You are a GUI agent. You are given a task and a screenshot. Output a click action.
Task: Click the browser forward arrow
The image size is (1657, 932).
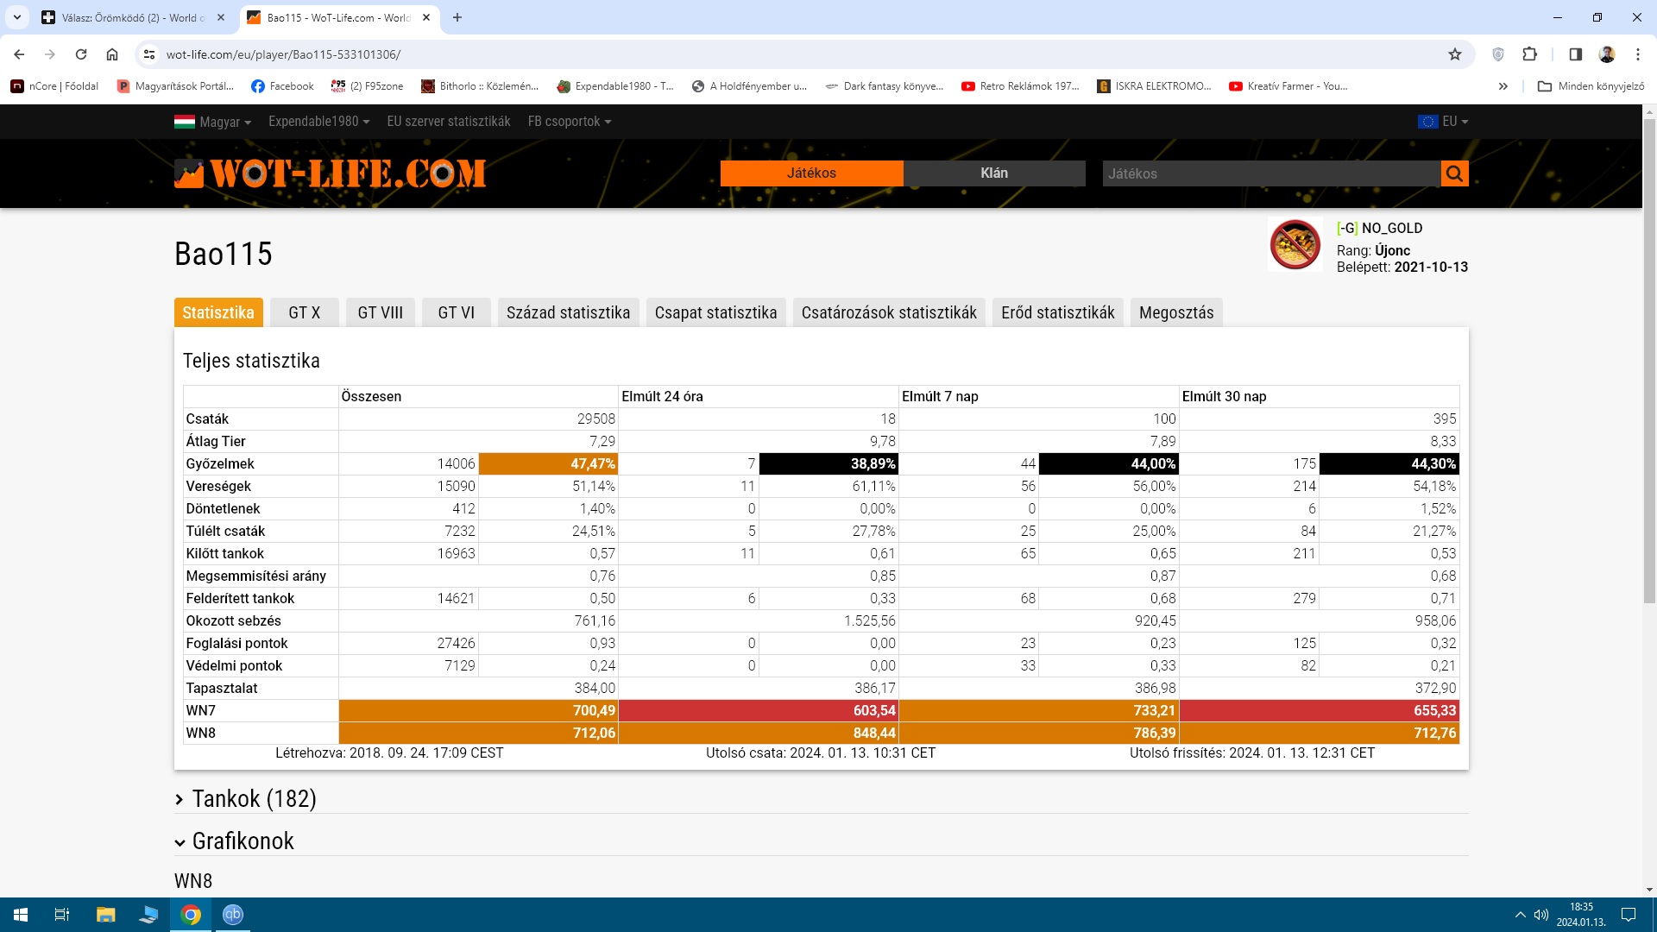pos(50,54)
